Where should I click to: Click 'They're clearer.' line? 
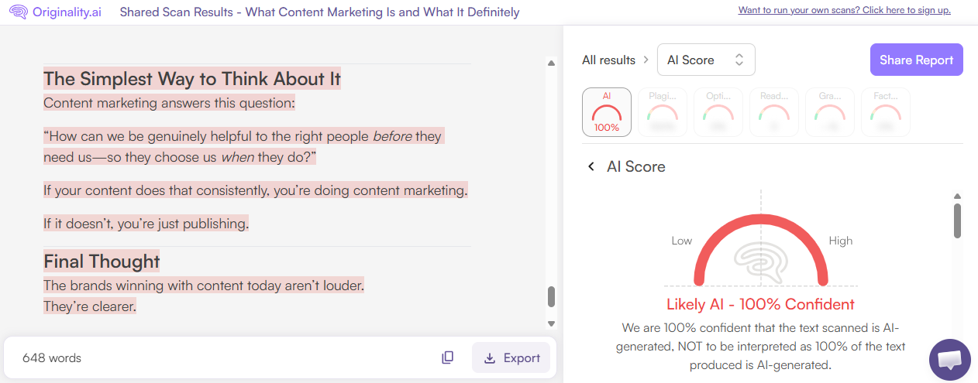pos(90,306)
